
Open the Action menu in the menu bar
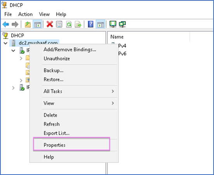click(x=25, y=14)
